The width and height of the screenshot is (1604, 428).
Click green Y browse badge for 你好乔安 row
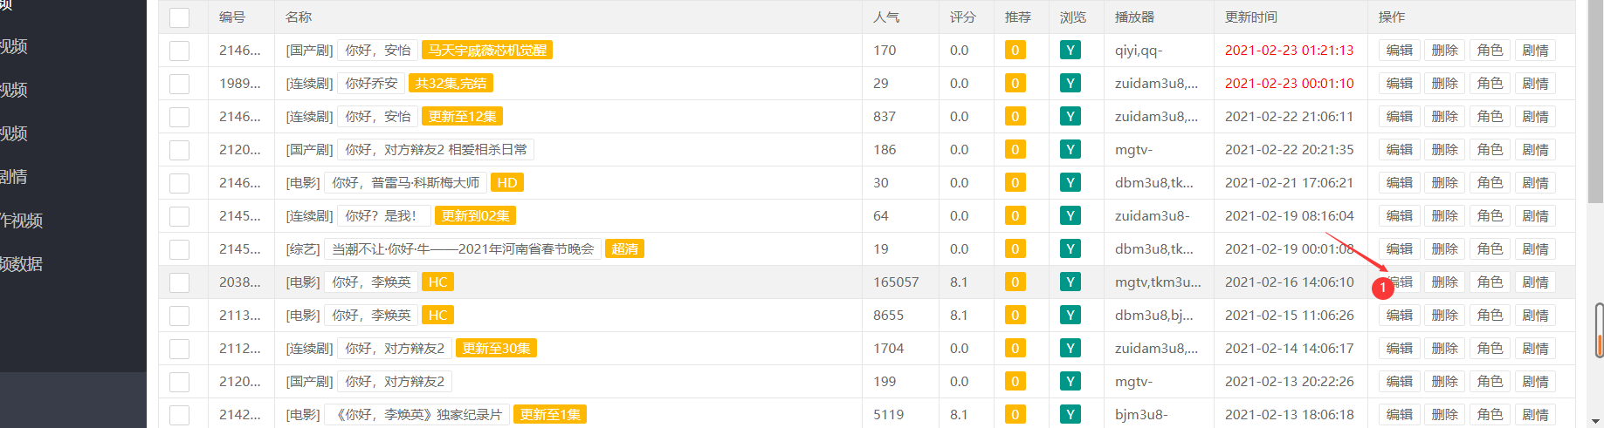[x=1070, y=84]
